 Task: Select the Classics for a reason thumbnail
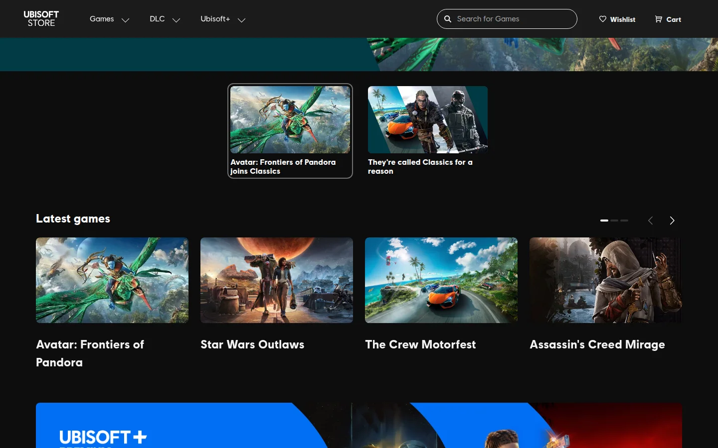coord(428,119)
